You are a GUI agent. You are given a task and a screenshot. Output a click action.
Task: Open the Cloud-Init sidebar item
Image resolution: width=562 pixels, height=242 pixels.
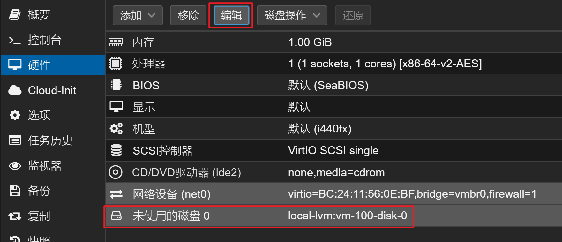coord(53,90)
